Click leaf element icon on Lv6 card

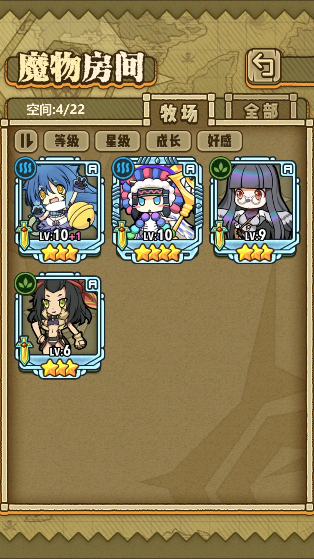pyautogui.click(x=26, y=283)
